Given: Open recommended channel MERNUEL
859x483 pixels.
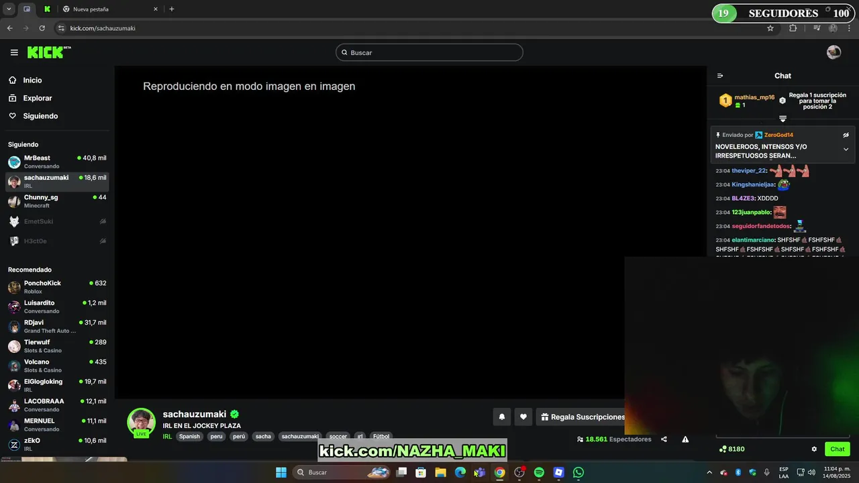Looking at the screenshot, I should (57, 425).
